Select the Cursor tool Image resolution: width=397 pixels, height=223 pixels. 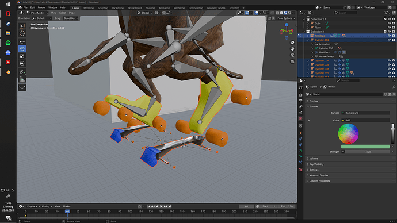tap(22, 33)
